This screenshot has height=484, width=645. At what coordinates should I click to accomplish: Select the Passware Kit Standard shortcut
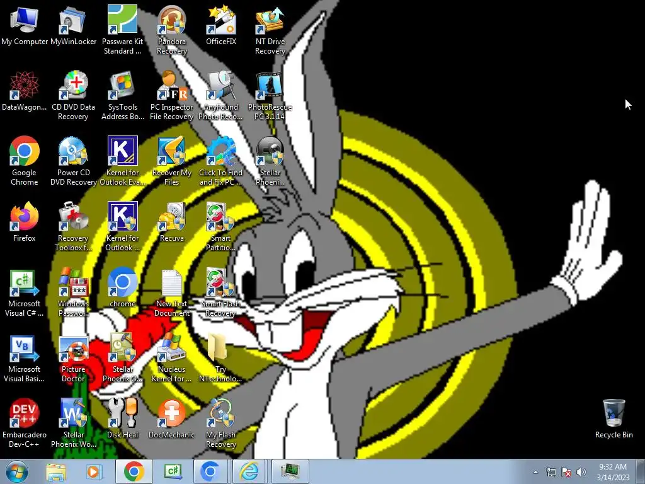pyautogui.click(x=122, y=30)
